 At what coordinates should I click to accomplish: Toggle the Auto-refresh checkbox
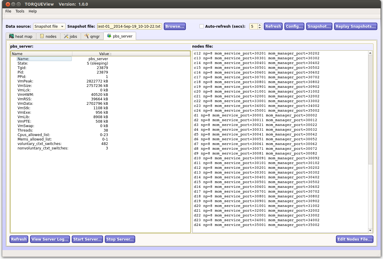click(202, 26)
